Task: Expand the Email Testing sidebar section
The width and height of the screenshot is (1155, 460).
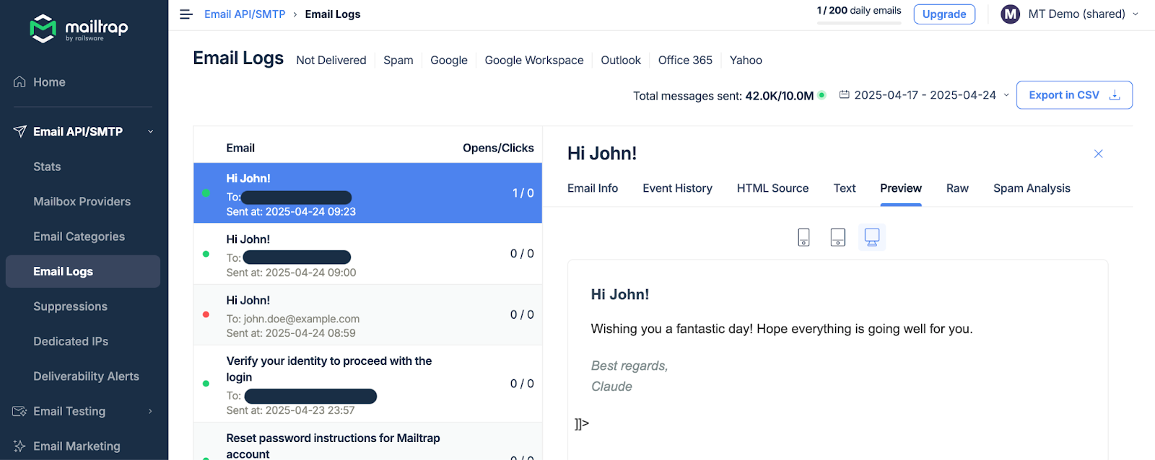Action: (150, 412)
